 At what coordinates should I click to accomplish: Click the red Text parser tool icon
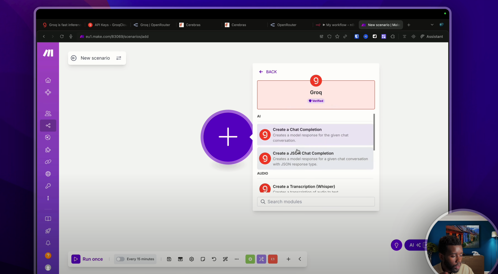pyautogui.click(x=273, y=259)
